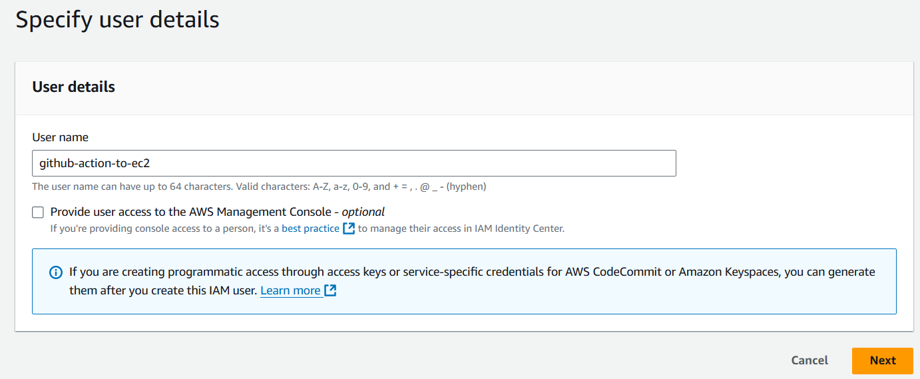Toggle the AWS Management Console access checkbox
Screen dimensions: 920x379
(38, 212)
